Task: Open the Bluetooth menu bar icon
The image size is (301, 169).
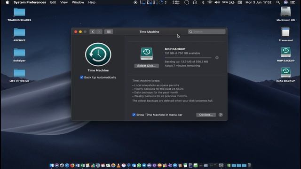Action: [x=203, y=2]
